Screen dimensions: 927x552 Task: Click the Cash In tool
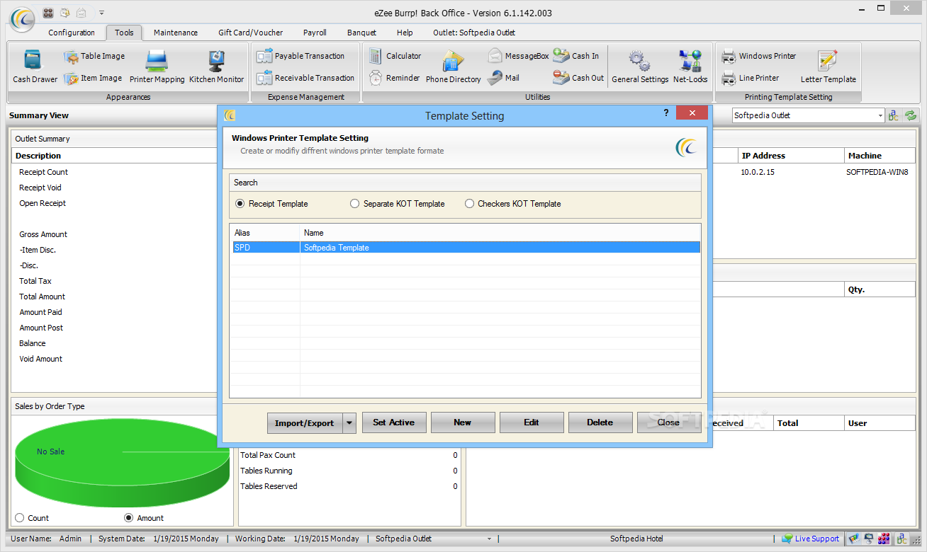pos(576,56)
